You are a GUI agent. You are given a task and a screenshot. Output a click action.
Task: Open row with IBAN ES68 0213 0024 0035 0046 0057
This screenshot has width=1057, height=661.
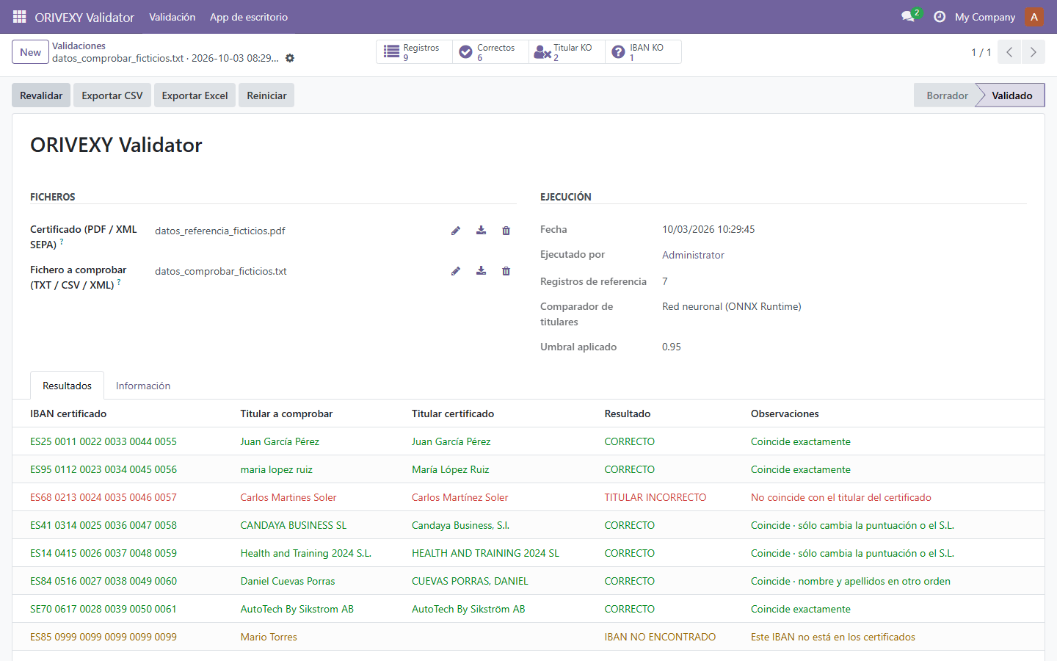[528, 497]
